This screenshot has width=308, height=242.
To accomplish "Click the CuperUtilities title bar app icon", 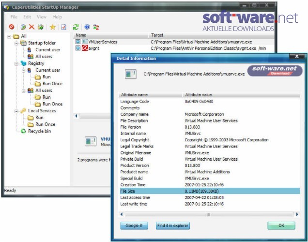I will pyautogui.click(x=6, y=7).
